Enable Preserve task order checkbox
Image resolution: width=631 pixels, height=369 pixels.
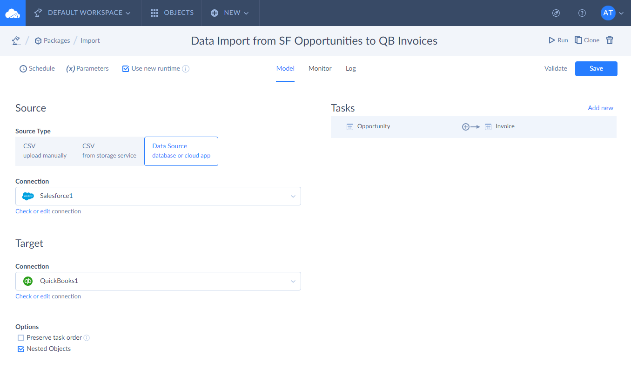(x=21, y=338)
